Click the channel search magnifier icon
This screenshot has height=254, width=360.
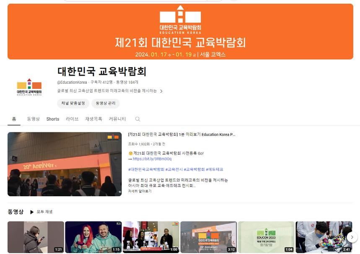click(137, 119)
